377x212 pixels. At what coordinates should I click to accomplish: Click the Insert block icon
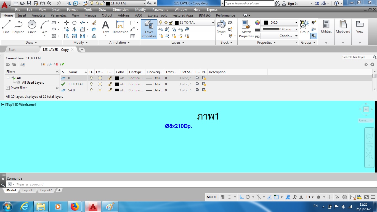(x=221, y=27)
